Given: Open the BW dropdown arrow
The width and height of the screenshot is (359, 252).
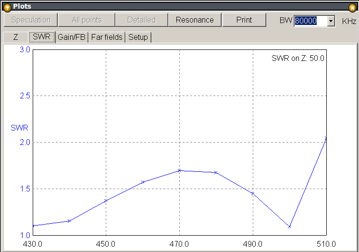Looking at the screenshot, I should click(x=331, y=21).
